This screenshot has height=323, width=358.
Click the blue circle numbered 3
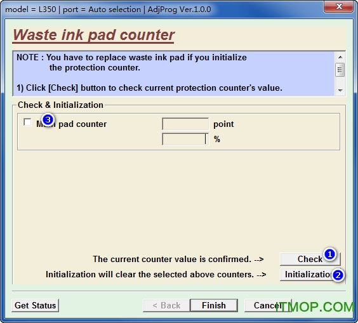pos(48,119)
